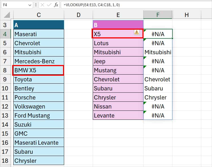Select the Volkswagen cell
This screenshot has height=167, width=212.
click(39, 106)
